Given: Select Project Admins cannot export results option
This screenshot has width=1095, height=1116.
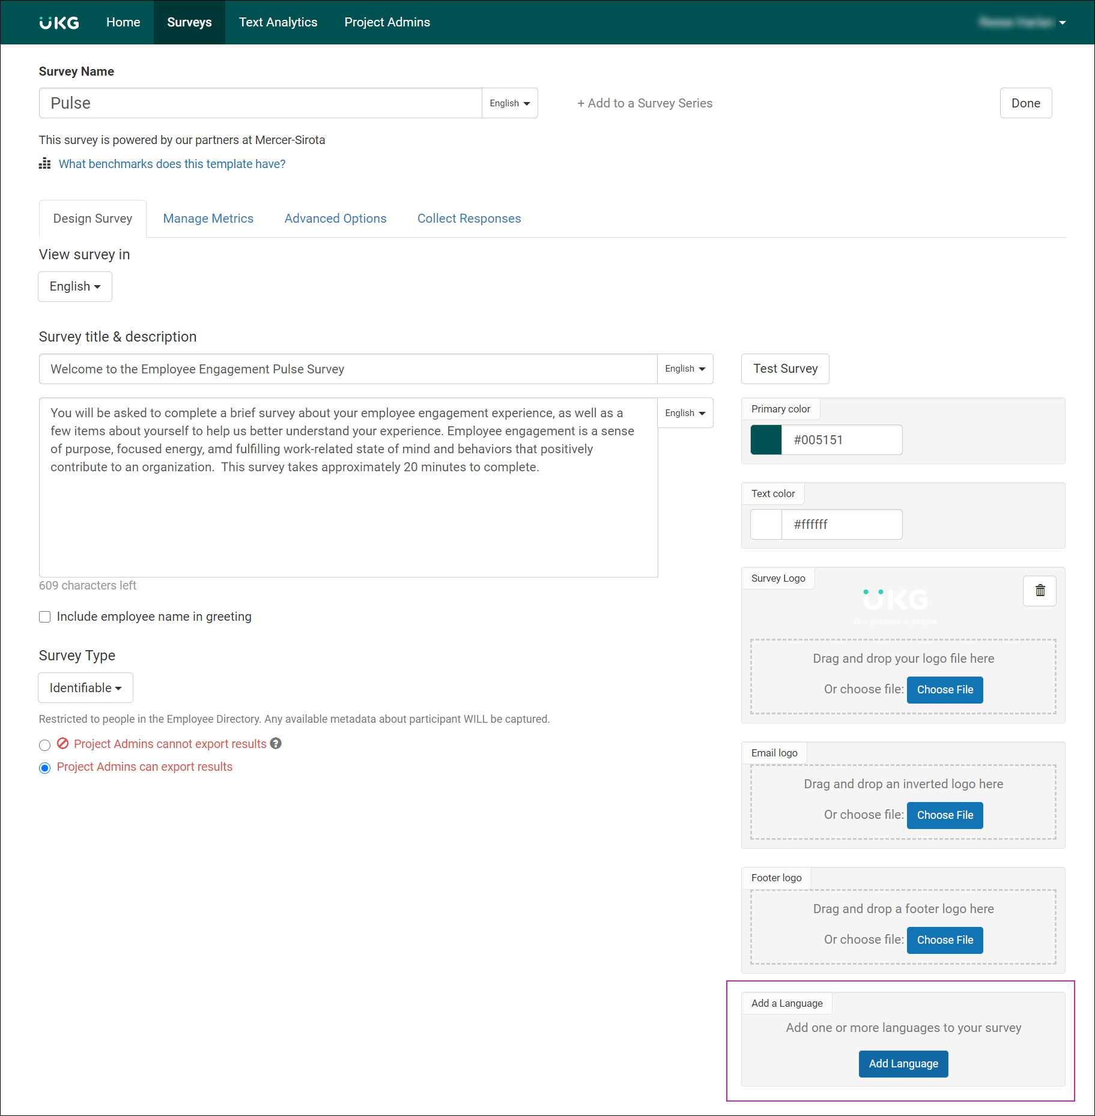Looking at the screenshot, I should (x=44, y=745).
